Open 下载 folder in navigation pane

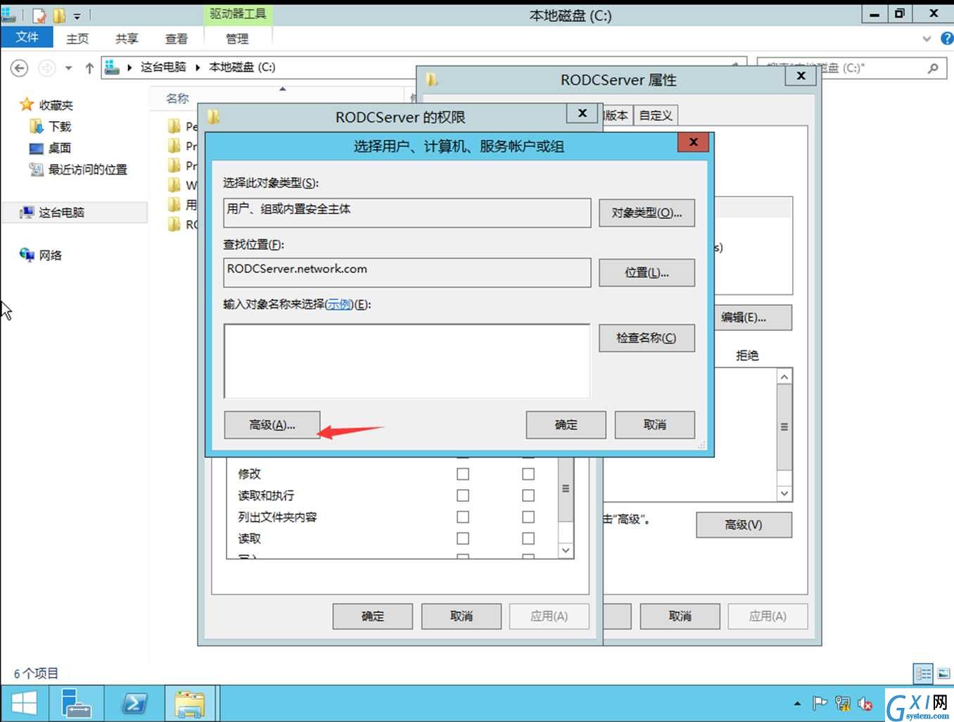(60, 127)
